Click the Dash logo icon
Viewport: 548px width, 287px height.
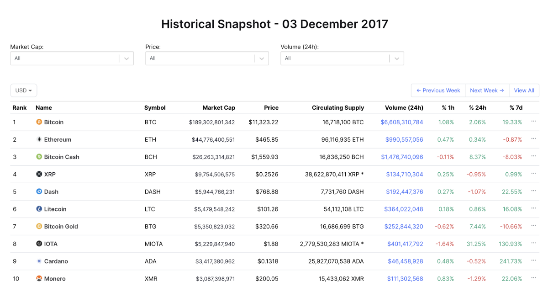(x=39, y=191)
